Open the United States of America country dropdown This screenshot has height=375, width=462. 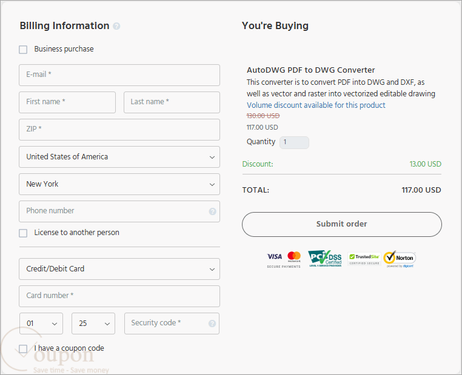(119, 157)
